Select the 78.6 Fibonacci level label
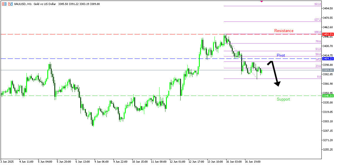The height and width of the screenshot is (165, 337). 318,41
